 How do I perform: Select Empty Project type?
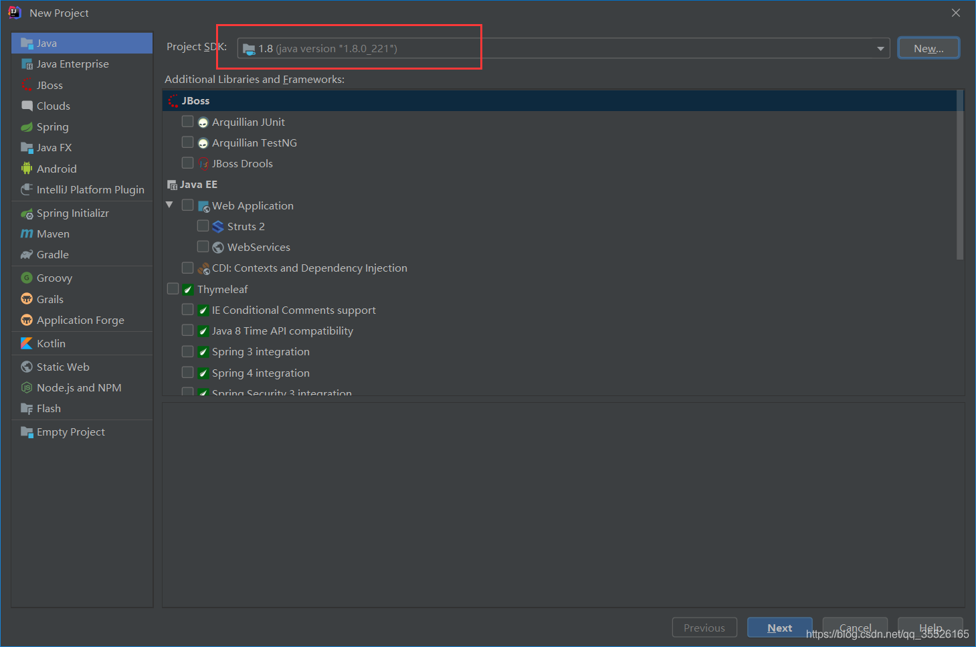pos(82,432)
